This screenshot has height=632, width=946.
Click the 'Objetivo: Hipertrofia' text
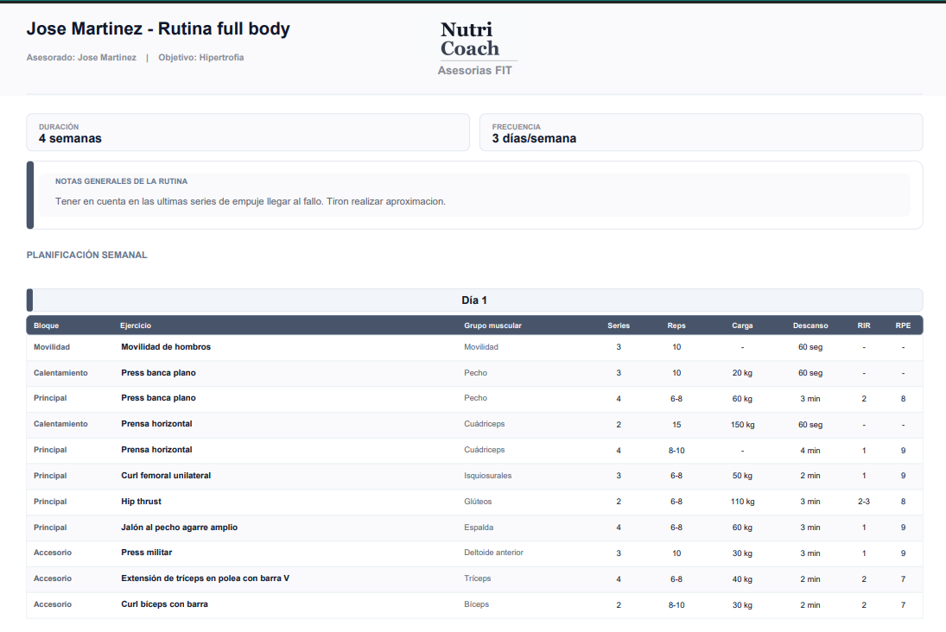201,57
